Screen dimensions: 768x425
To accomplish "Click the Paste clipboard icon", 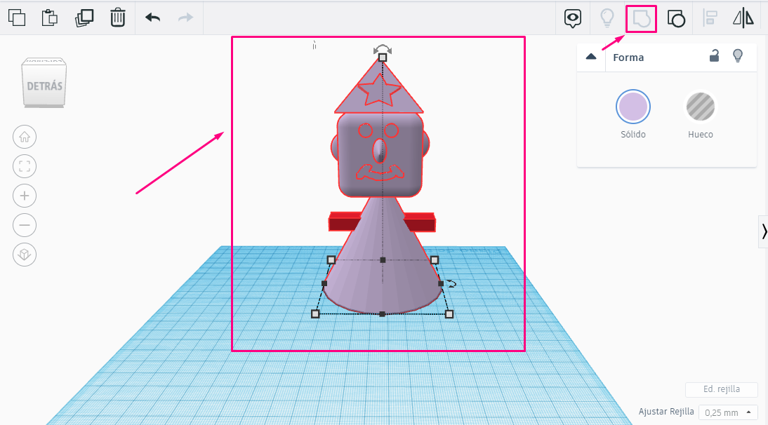I will tap(49, 18).
